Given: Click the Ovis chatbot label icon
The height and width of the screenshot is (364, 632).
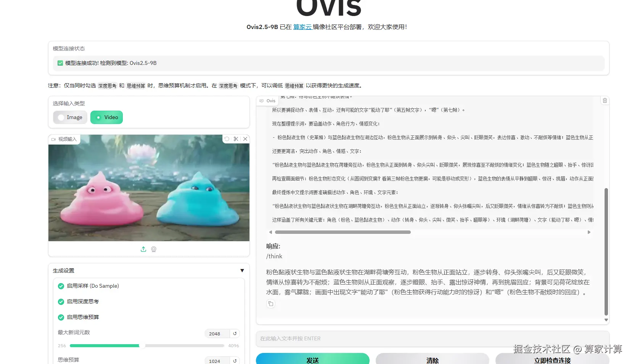Looking at the screenshot, I should pyautogui.click(x=262, y=101).
